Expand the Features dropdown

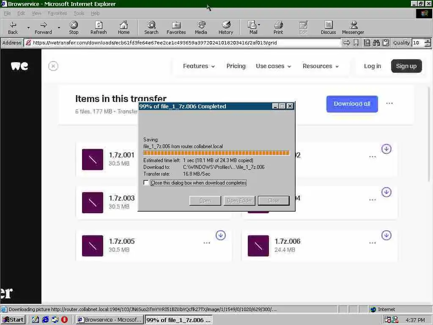(x=199, y=66)
